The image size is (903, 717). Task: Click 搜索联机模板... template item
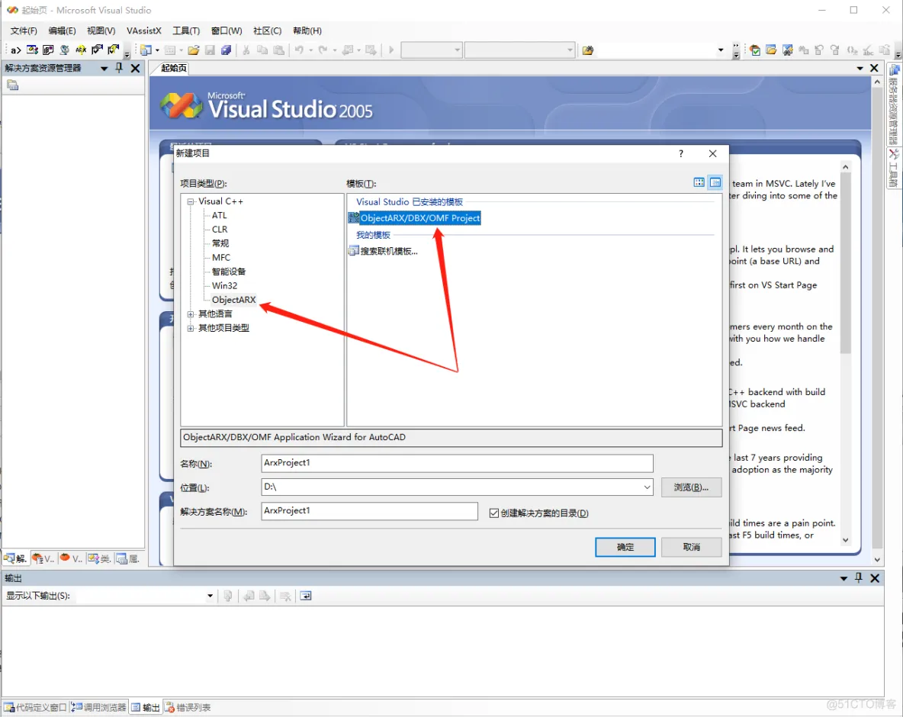pyautogui.click(x=384, y=251)
